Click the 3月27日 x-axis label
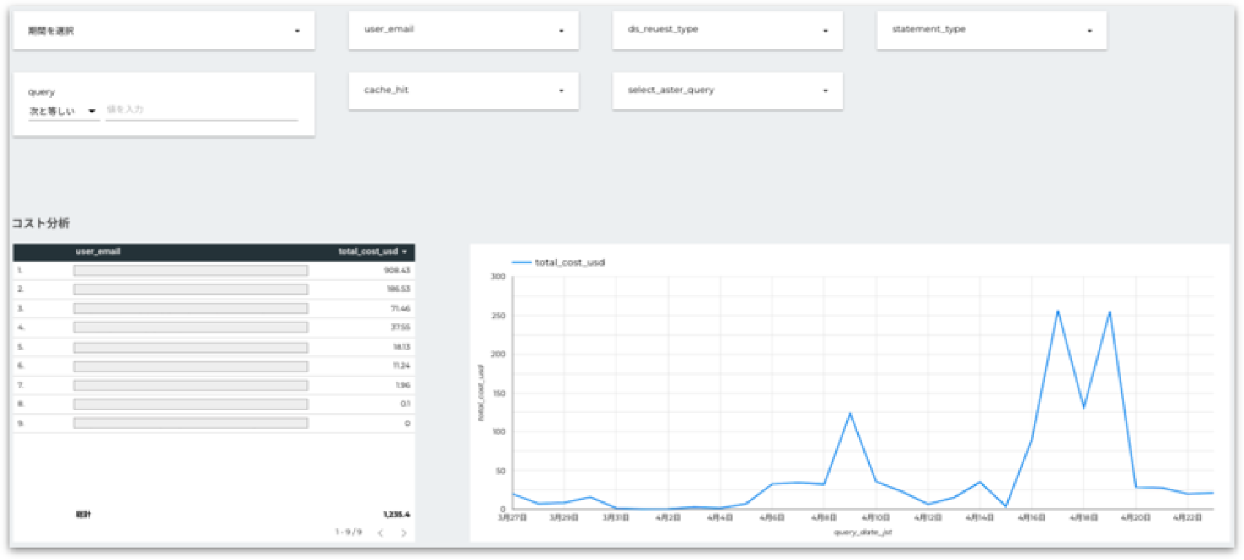The height and width of the screenshot is (560, 1244). [x=512, y=518]
